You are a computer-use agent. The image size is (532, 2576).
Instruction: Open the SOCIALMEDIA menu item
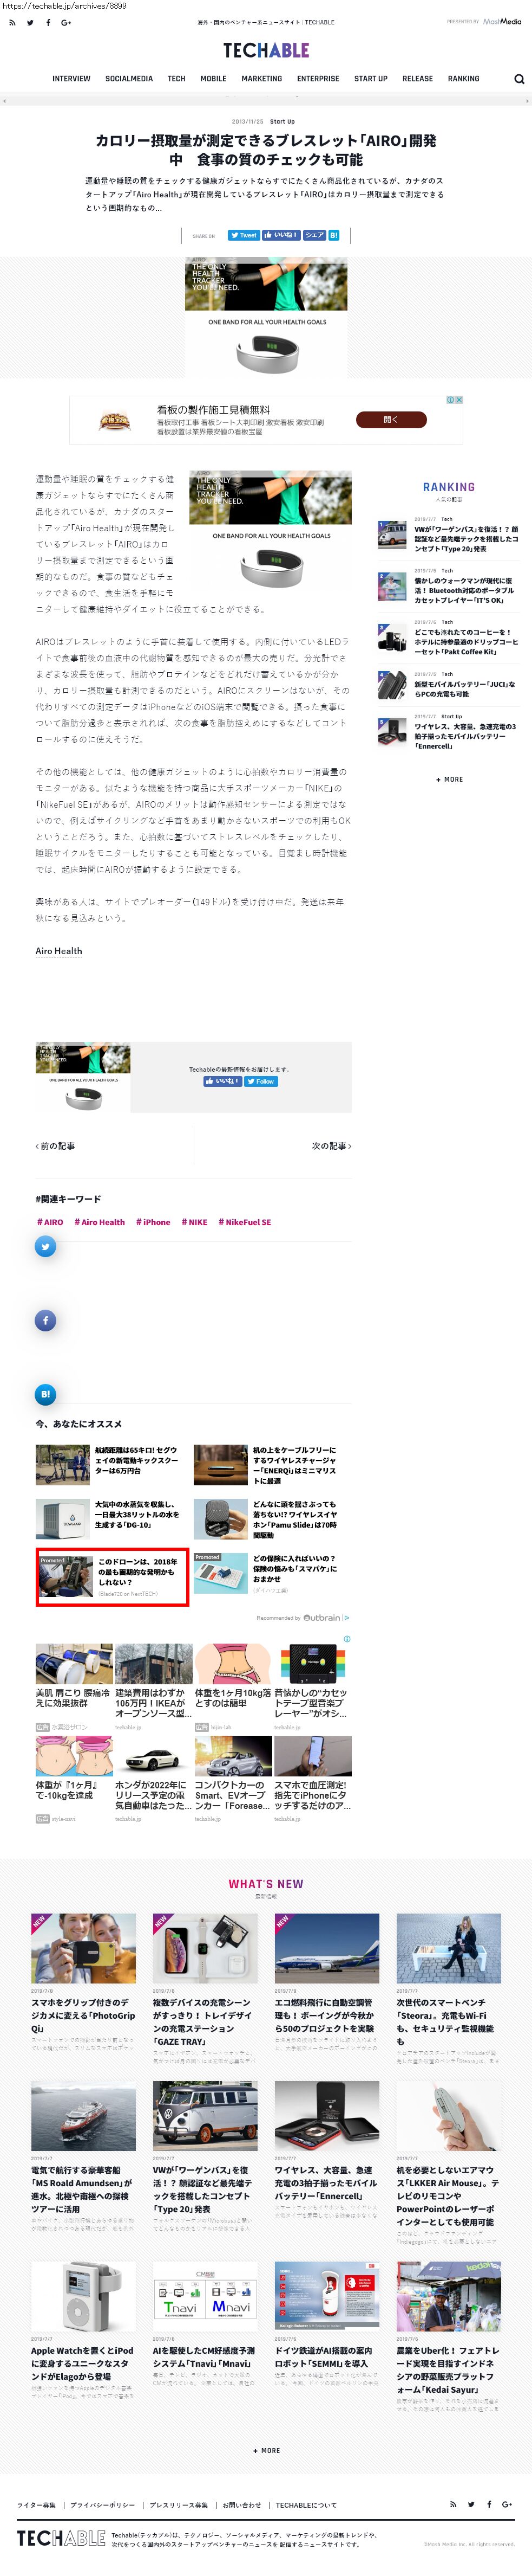129,79
